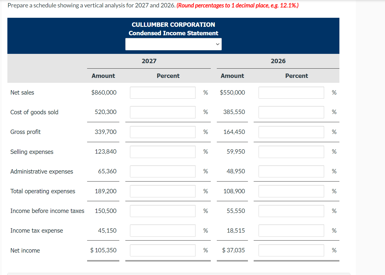Click the Net sales percent field for 2026
This screenshot has width=385, height=275.
[291, 92]
